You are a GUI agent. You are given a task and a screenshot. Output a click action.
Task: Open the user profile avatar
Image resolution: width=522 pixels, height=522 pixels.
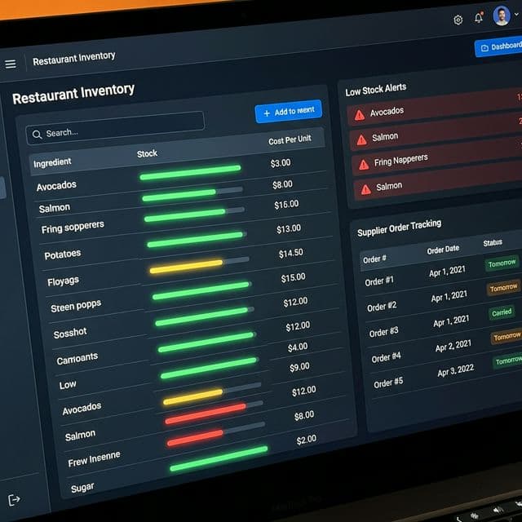[x=502, y=15]
